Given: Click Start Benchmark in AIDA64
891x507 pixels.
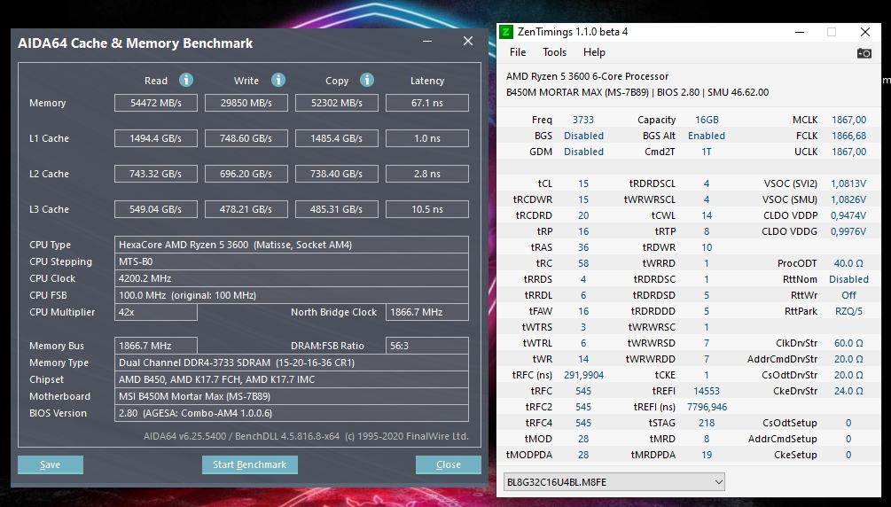Looking at the screenshot, I should pos(249,464).
